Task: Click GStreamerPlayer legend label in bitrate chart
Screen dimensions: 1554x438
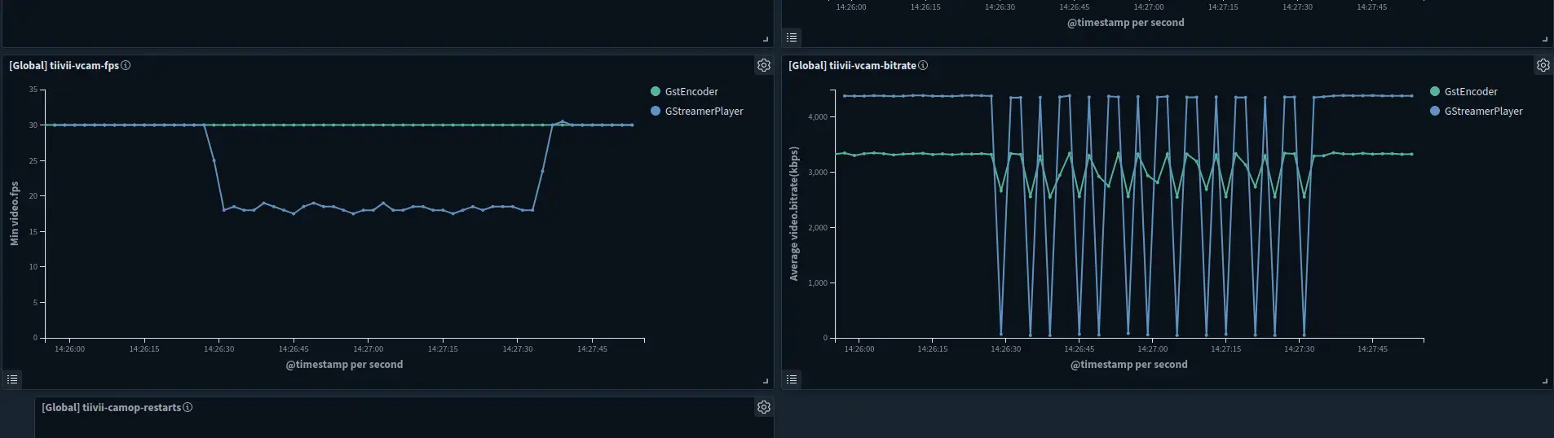Action: coord(1483,111)
